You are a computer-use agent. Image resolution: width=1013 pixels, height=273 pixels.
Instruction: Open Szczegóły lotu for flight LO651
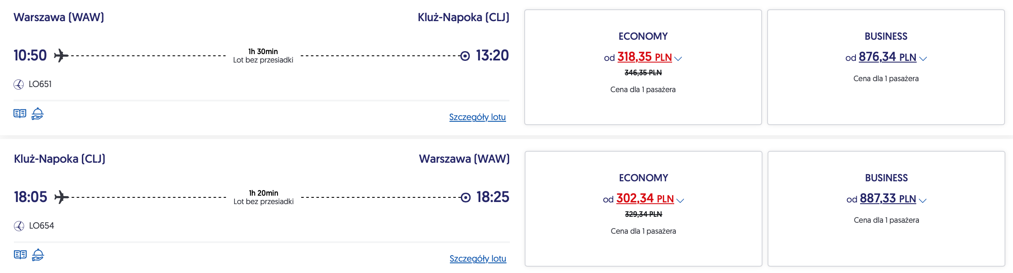pyautogui.click(x=477, y=117)
